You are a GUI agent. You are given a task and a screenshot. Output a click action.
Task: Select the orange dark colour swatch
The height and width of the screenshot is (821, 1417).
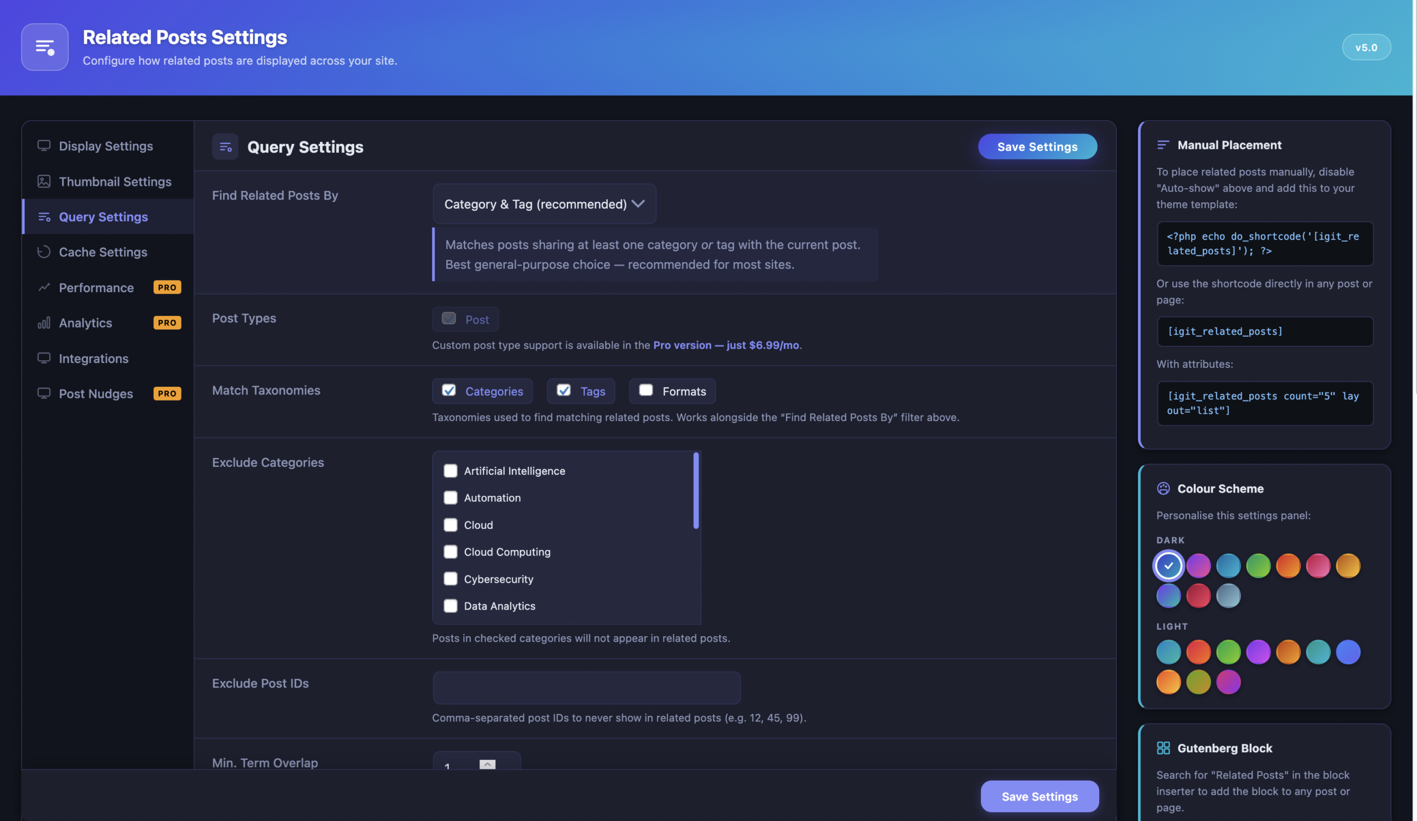tap(1289, 565)
